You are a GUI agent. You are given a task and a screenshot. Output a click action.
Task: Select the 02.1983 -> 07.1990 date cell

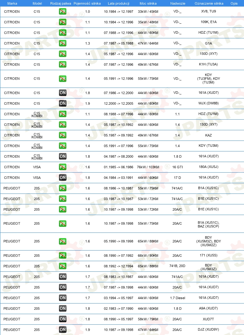pos(119,309)
